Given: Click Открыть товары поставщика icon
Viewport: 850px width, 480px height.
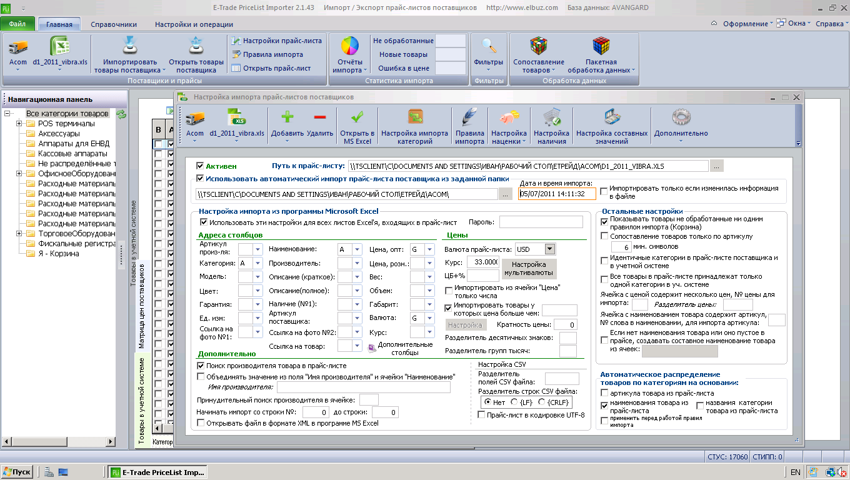Looking at the screenshot, I should [196, 47].
